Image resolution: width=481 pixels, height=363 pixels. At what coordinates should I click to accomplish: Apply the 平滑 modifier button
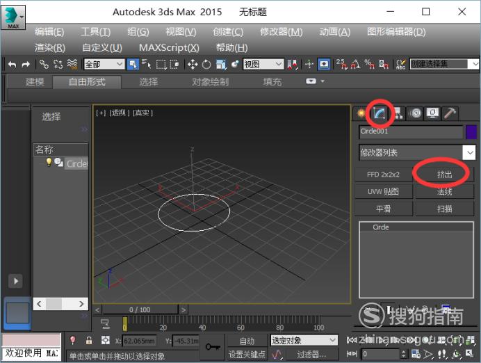384,209
